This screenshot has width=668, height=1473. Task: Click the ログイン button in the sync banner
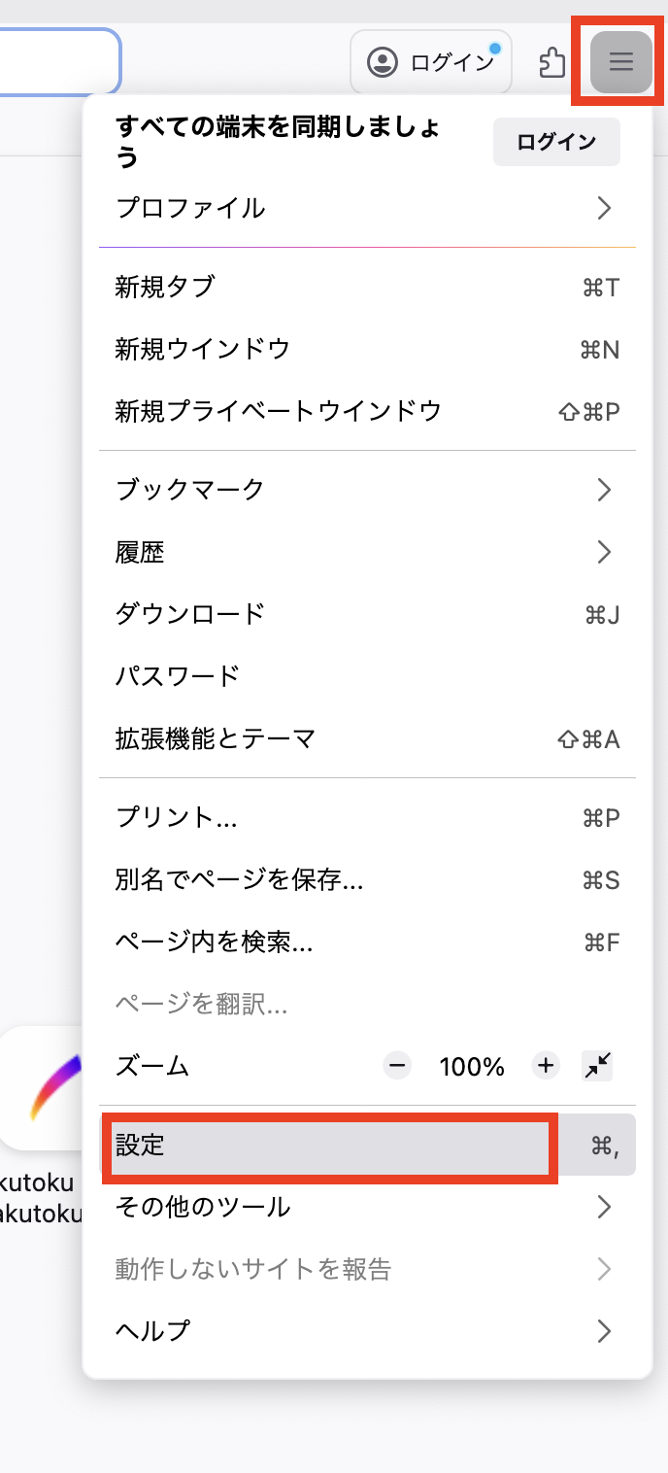point(556,142)
